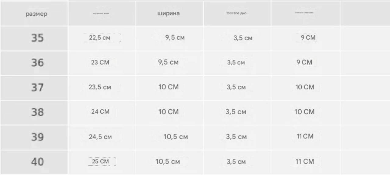Image resolution: width=390 pixels, height=175 pixels.
Task: Select the "ширина" column header
Action: [x=168, y=13]
